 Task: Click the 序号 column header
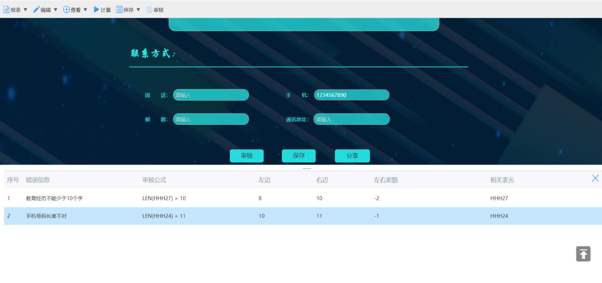coord(13,180)
